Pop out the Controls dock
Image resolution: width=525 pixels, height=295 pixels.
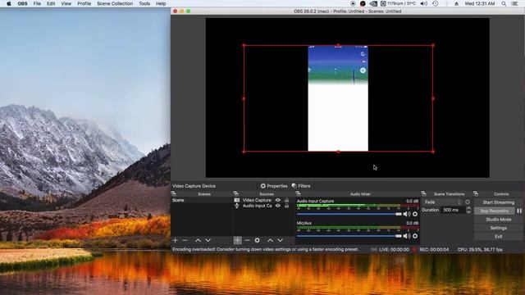(476, 193)
